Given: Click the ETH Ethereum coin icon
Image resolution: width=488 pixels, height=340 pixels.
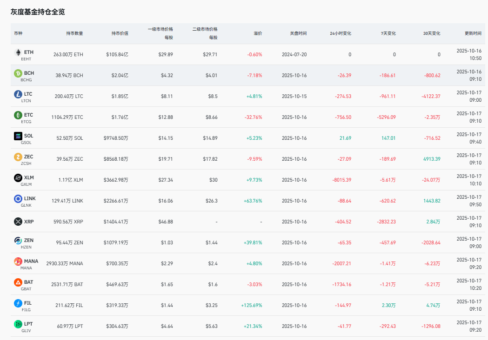Looking at the screenshot, I should [18, 52].
